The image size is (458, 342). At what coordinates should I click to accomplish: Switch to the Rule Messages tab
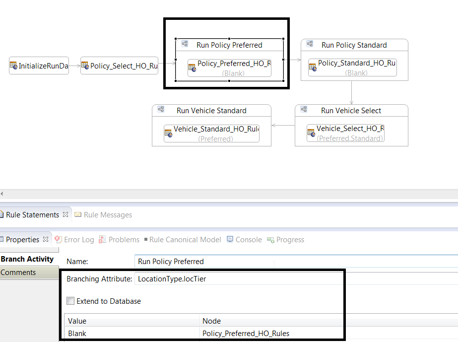point(103,215)
